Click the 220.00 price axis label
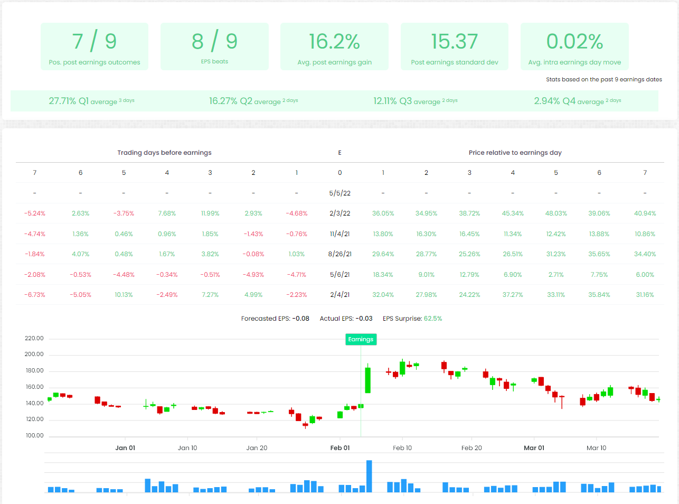Image resolution: width=679 pixels, height=504 pixels. (x=34, y=339)
